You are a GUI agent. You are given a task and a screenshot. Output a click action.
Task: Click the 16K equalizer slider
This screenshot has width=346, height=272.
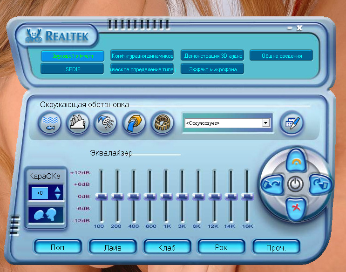247,196
